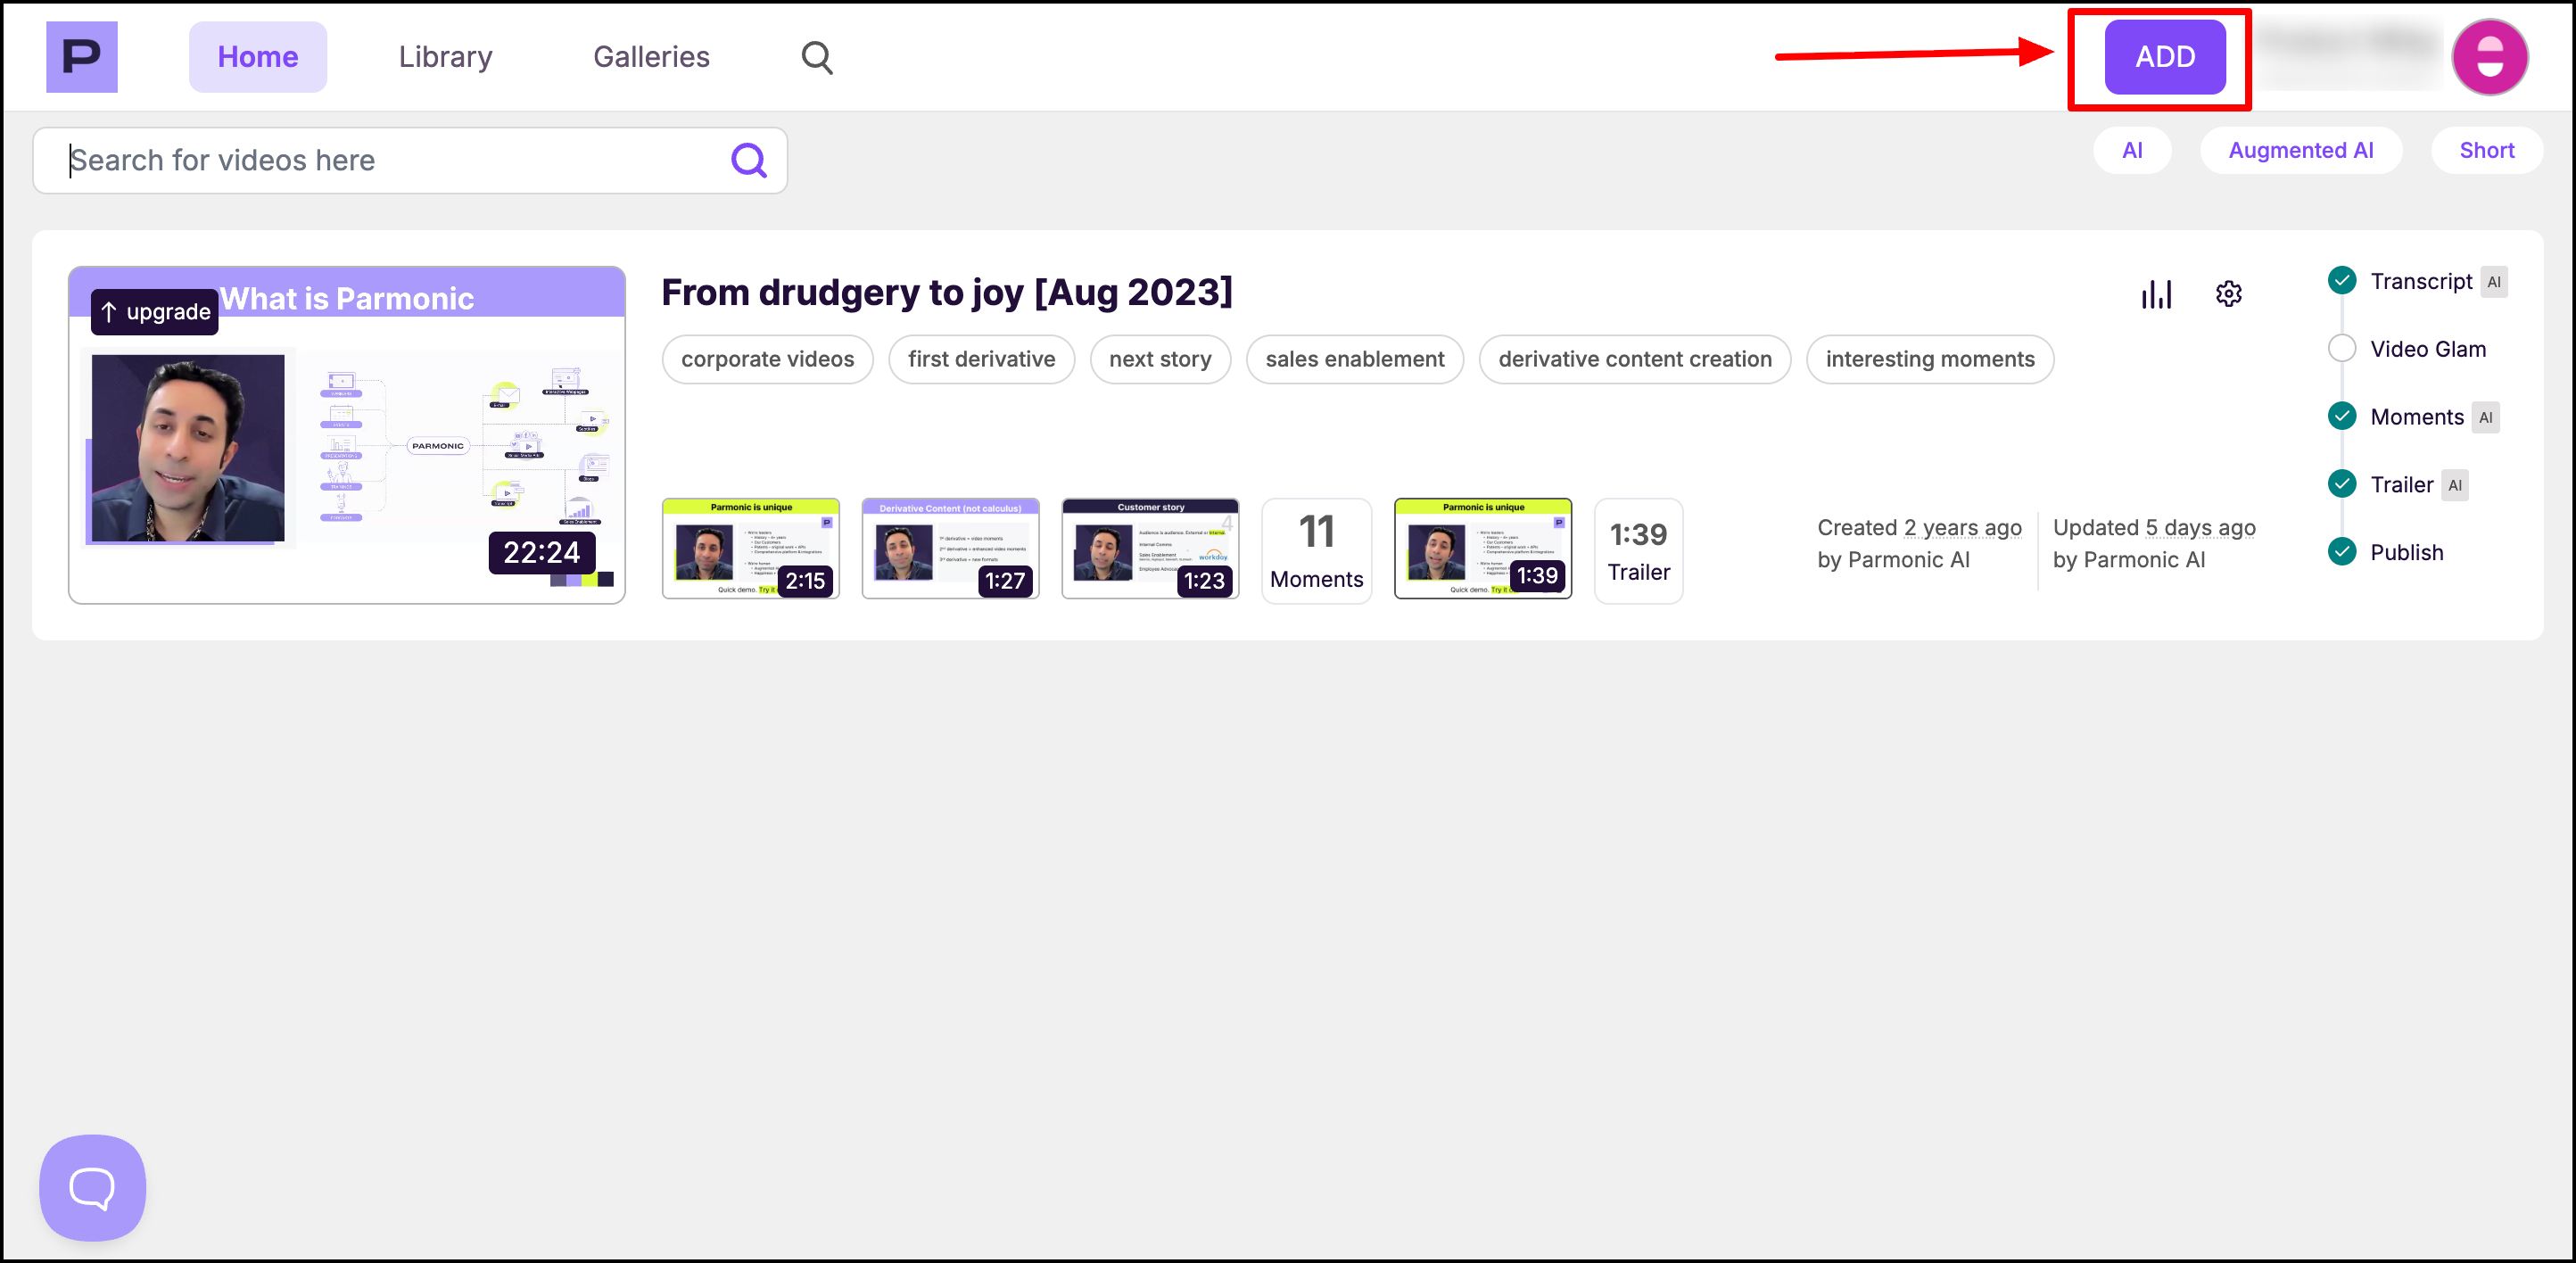Screen dimensions: 2576x1263
Task: Click the Video Glam step label
Action: coord(2428,349)
